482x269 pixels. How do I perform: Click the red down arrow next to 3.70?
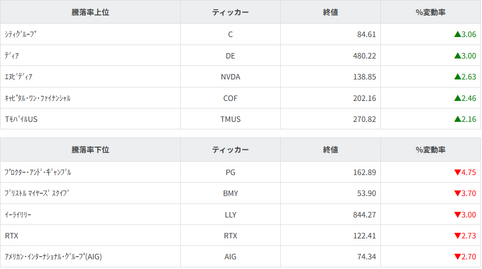click(457, 193)
